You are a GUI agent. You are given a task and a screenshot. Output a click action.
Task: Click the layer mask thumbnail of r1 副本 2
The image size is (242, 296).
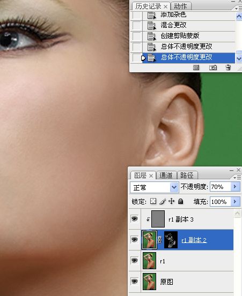171,240
